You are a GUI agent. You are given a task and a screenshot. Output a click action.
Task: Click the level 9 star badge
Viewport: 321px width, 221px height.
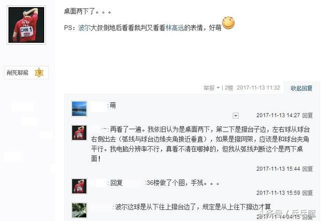39,72
